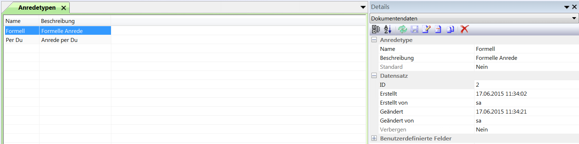
Task: Create a new record
Action: (x=438, y=29)
